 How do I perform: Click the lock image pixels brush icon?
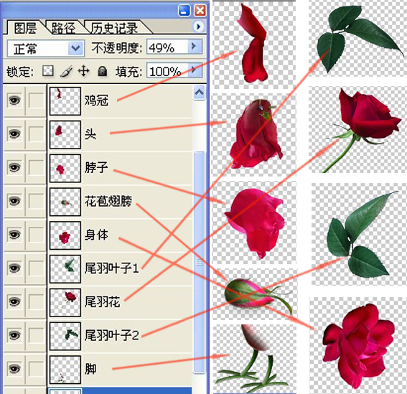[x=66, y=71]
